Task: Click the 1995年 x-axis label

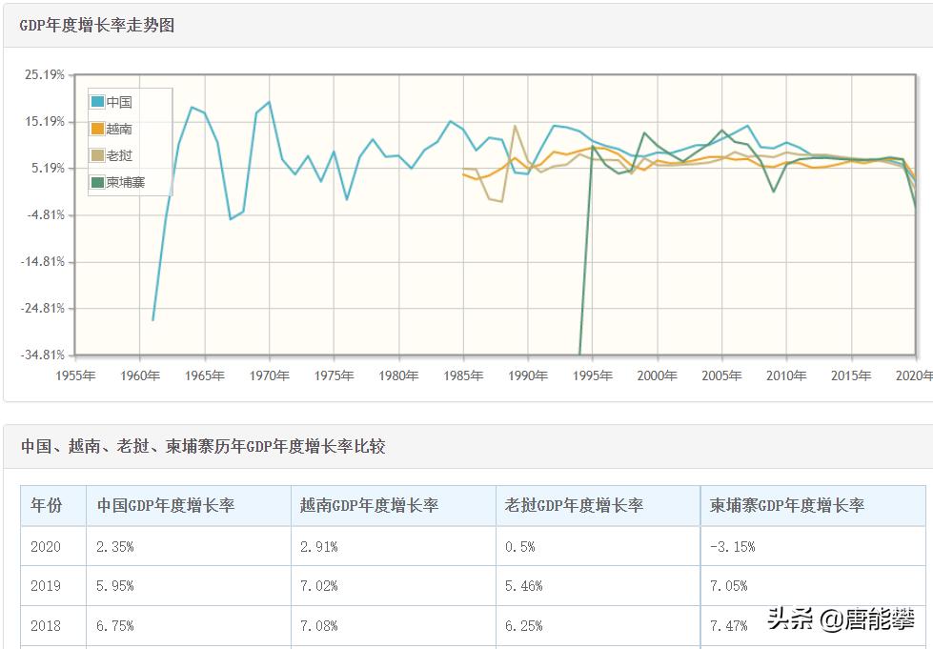Action: [592, 375]
